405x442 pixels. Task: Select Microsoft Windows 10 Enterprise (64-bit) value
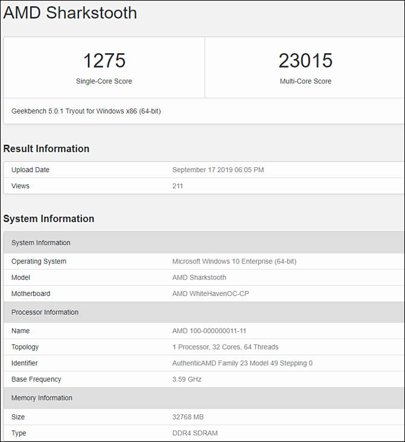pyautogui.click(x=234, y=261)
